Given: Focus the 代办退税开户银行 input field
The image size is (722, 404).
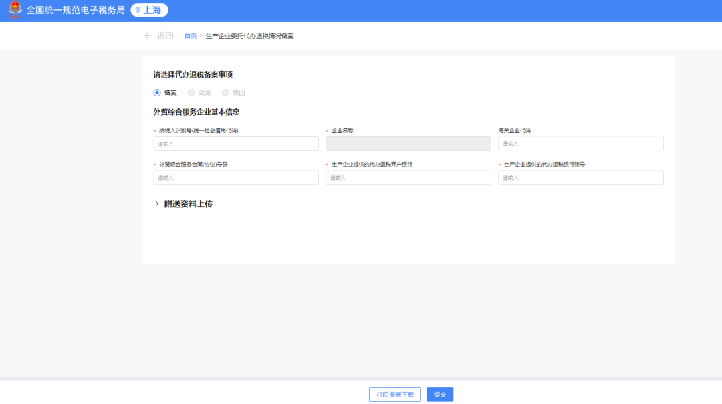Looking at the screenshot, I should (x=408, y=178).
